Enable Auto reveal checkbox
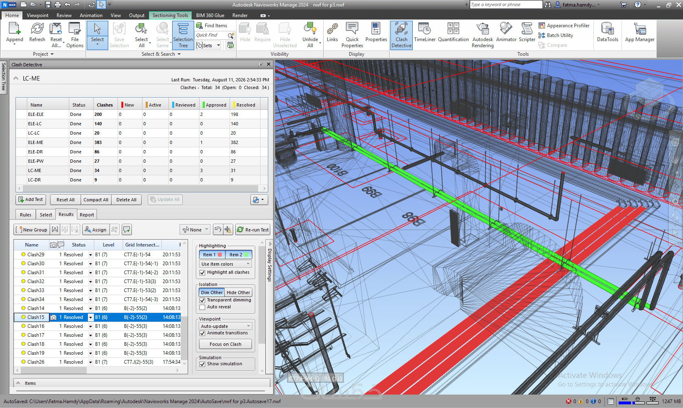The height and width of the screenshot is (408, 683). click(x=202, y=307)
